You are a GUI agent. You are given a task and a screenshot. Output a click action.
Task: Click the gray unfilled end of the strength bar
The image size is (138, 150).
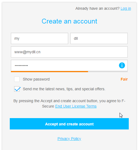tap(108, 72)
